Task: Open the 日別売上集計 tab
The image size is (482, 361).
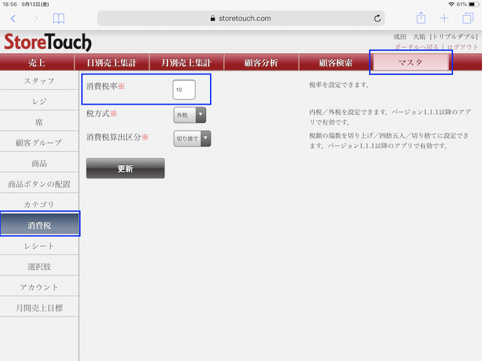Action: click(x=112, y=63)
